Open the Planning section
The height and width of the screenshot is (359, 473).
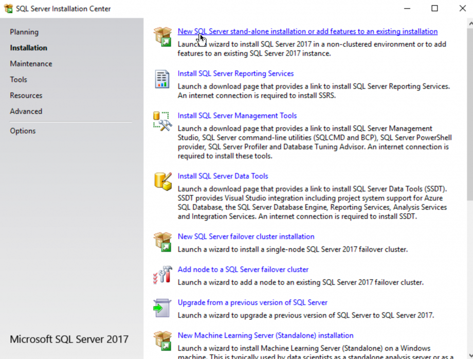pyautogui.click(x=24, y=32)
